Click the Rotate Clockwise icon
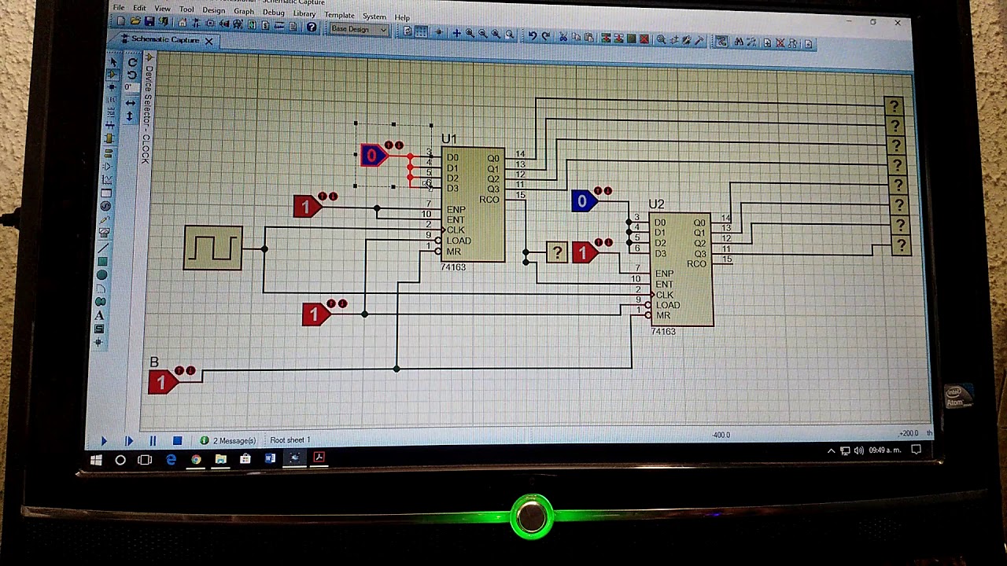 [x=133, y=61]
